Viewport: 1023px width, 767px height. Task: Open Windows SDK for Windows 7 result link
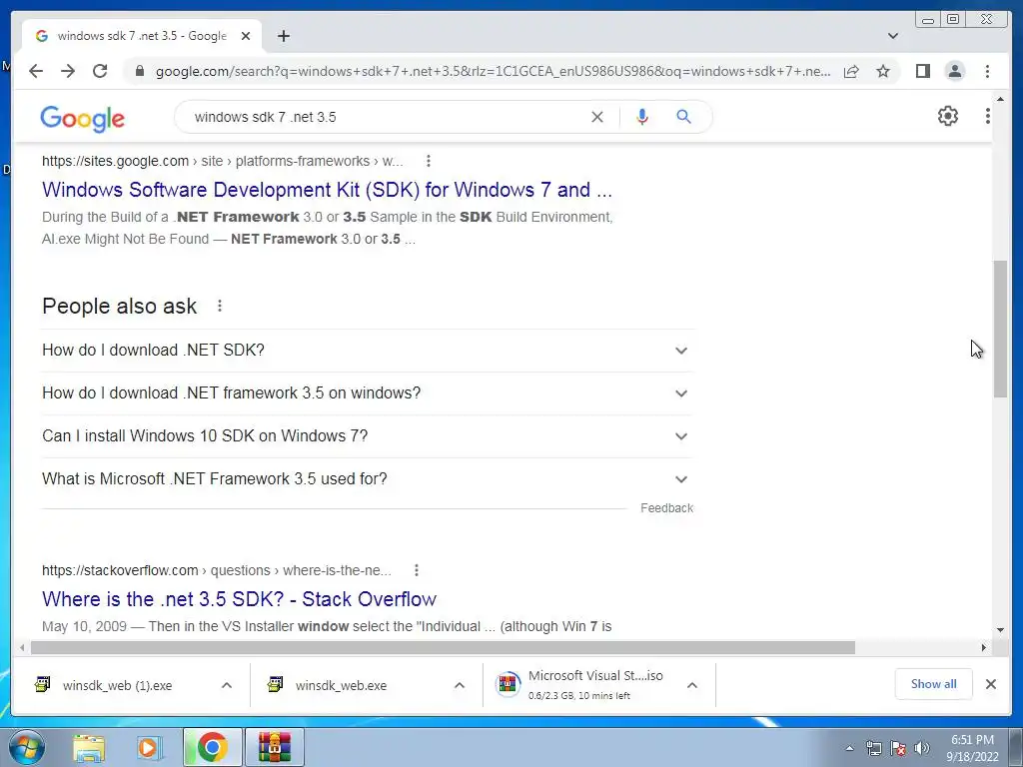tap(327, 190)
